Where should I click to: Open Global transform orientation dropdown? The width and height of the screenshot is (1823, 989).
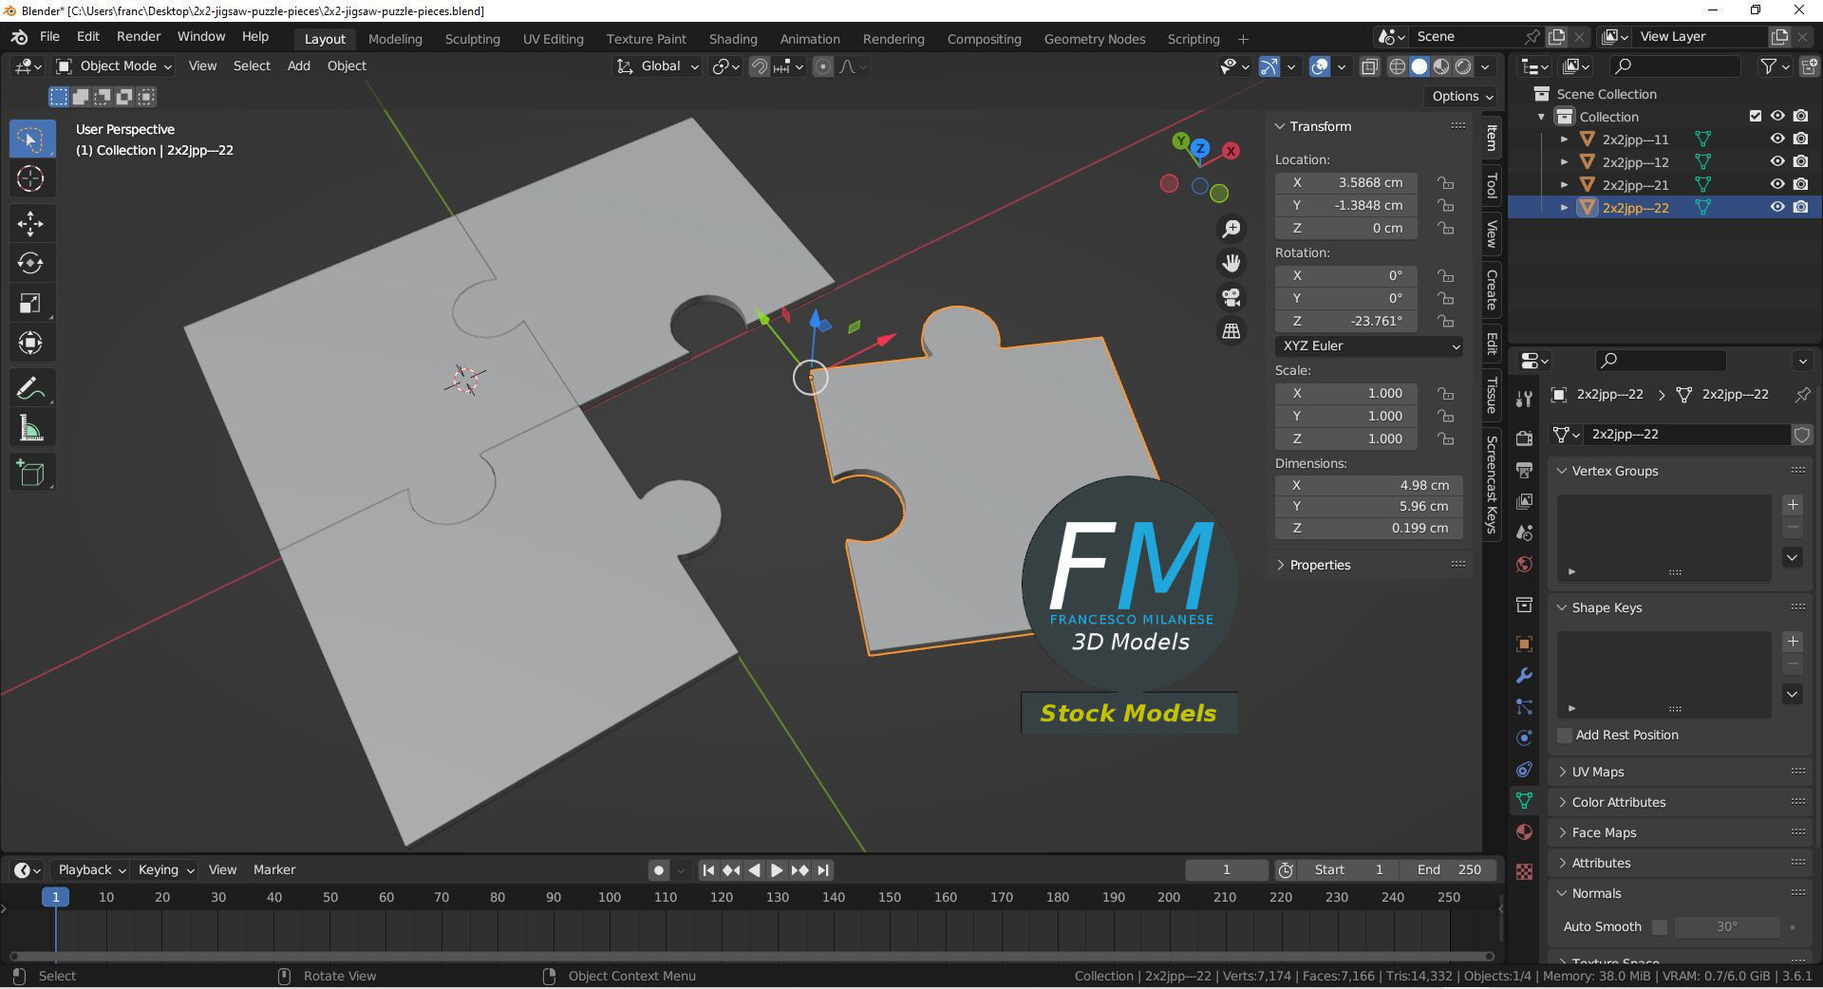point(658,66)
